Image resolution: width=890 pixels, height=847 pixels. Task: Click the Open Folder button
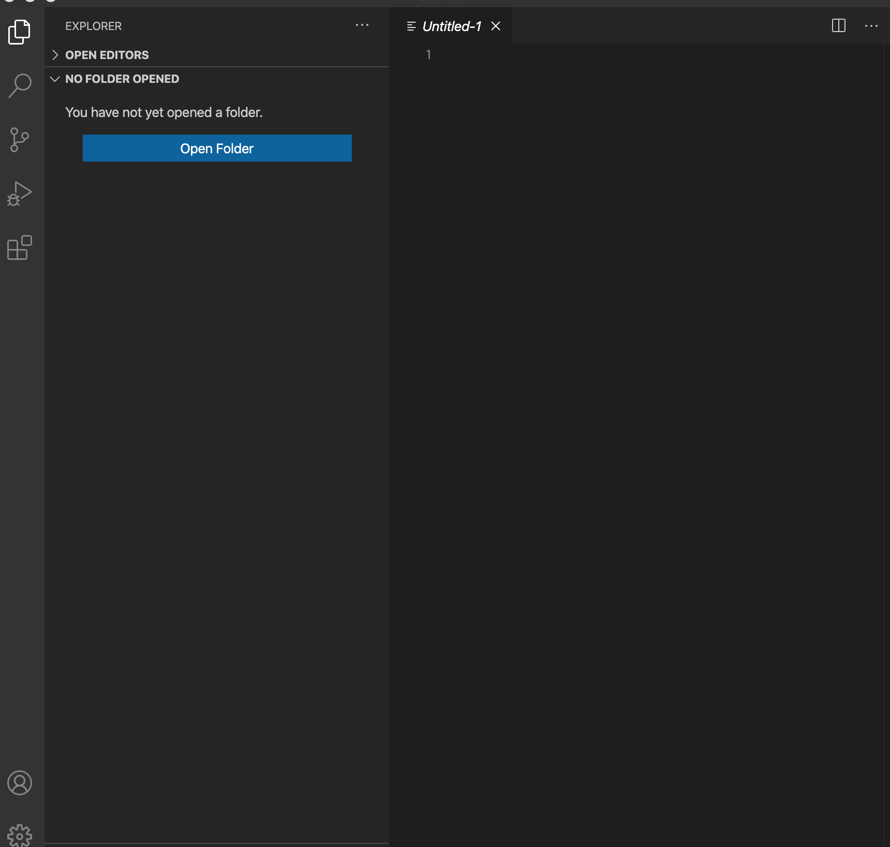(217, 148)
